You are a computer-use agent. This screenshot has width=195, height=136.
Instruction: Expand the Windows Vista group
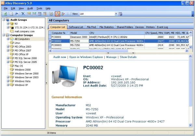[x=8, y=81]
